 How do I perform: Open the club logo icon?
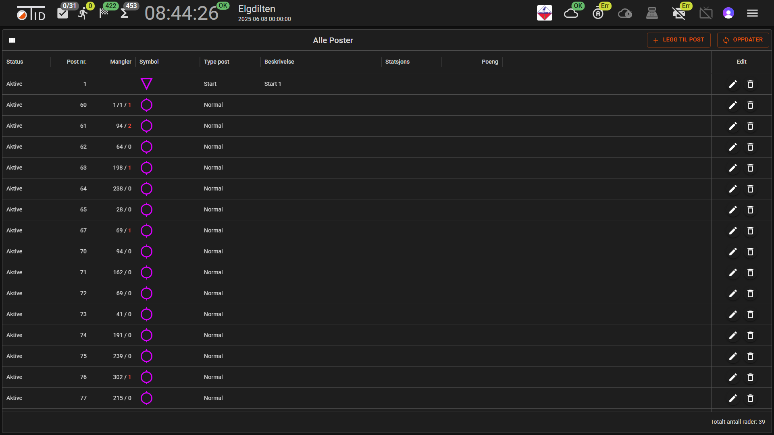click(x=544, y=13)
